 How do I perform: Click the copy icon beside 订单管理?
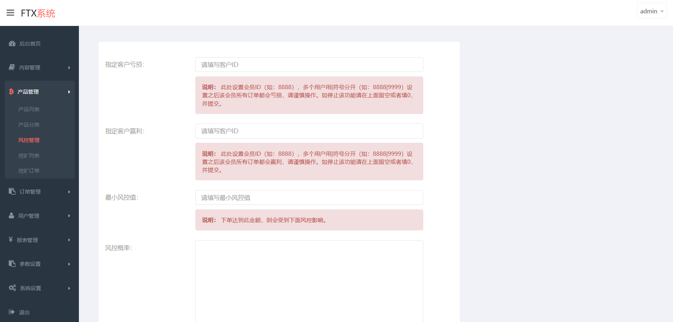(x=12, y=191)
